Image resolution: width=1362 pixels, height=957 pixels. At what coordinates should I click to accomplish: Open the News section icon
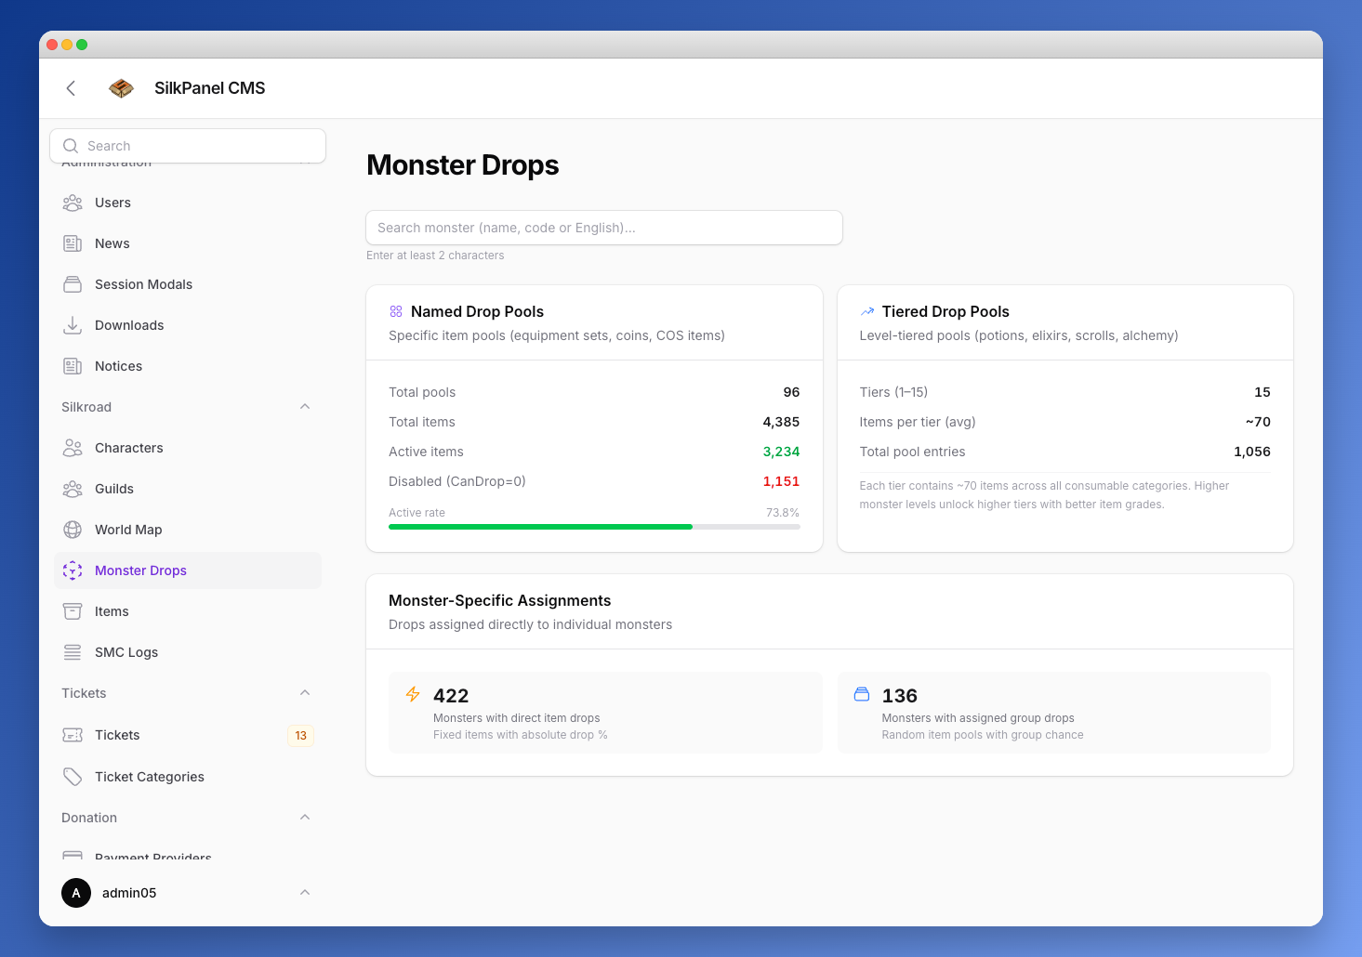pyautogui.click(x=73, y=243)
